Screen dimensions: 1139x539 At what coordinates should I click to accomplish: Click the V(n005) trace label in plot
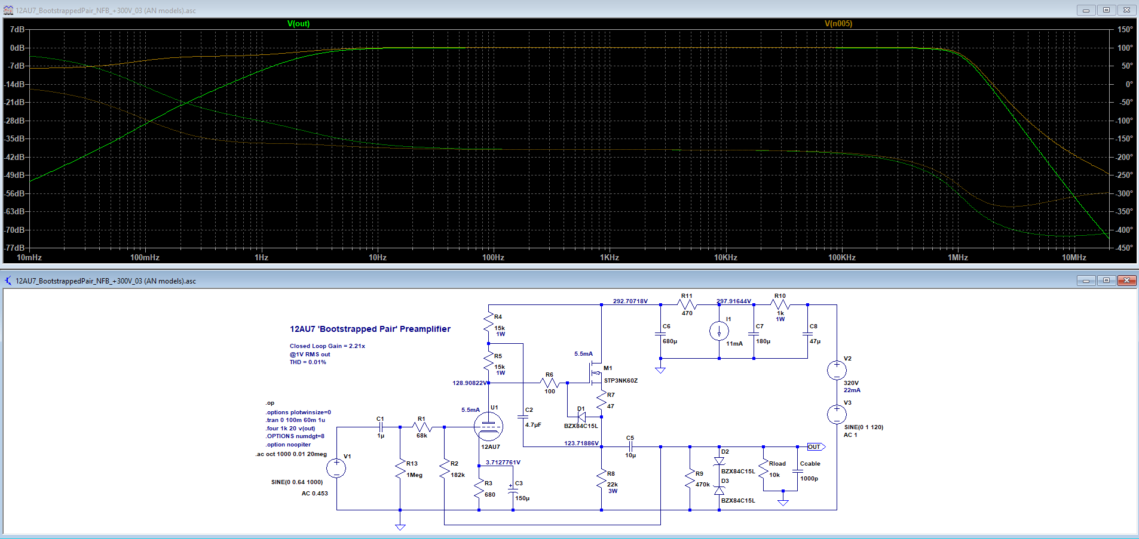click(838, 24)
